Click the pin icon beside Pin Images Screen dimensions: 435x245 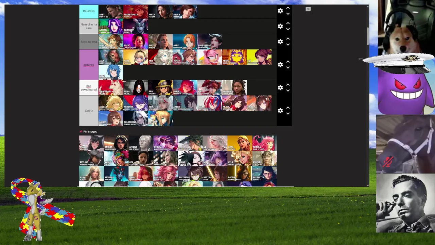click(x=81, y=131)
